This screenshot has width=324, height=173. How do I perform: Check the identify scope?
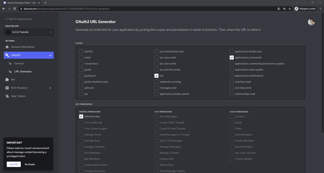coord(81,51)
